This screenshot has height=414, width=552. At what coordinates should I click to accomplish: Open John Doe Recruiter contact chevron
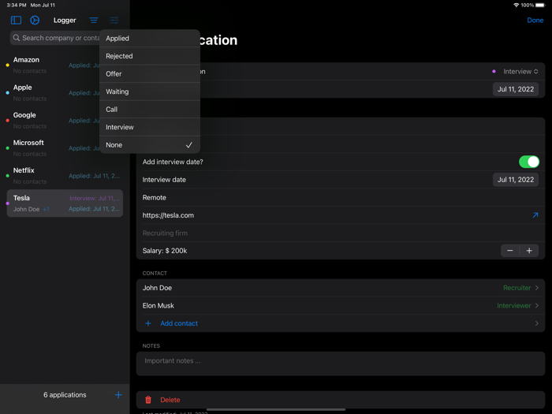tap(536, 288)
